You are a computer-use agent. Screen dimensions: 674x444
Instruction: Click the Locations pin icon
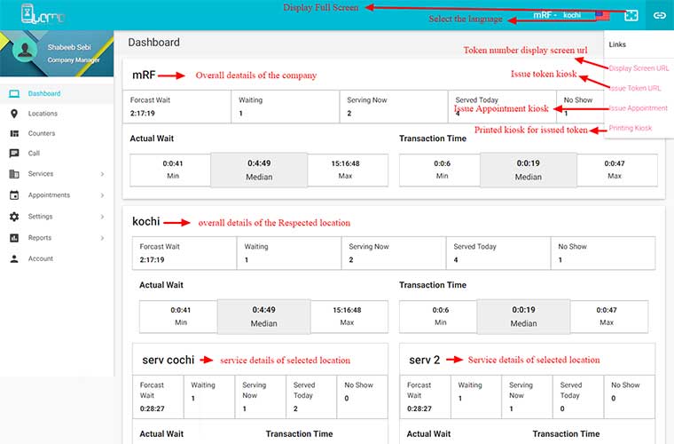[14, 114]
